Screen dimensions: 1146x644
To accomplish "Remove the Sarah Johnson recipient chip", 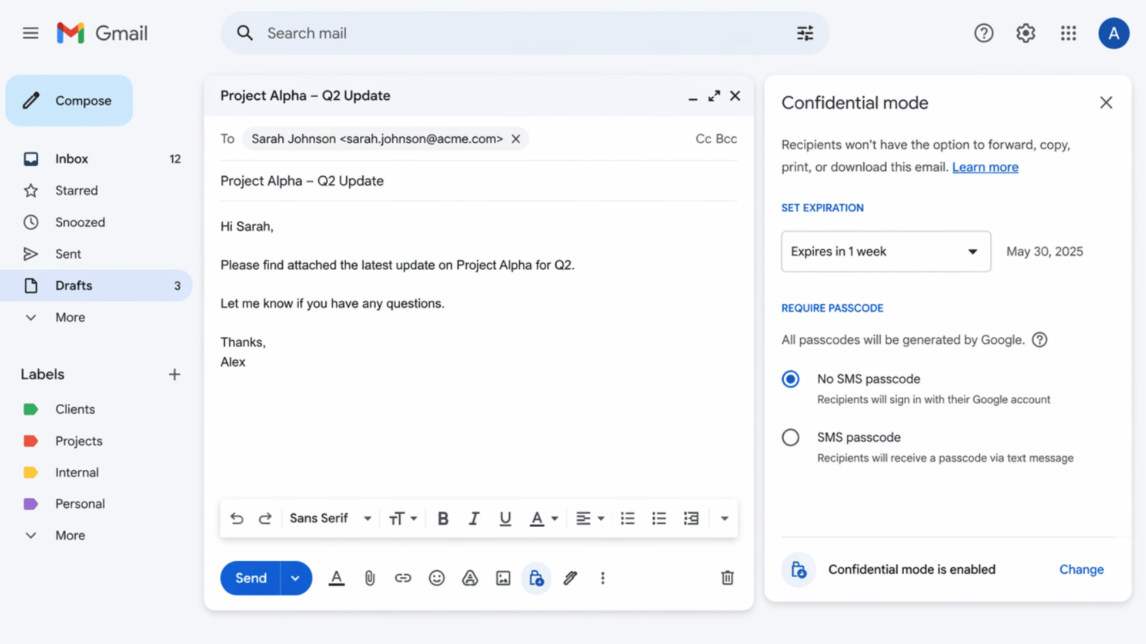I will coord(516,139).
